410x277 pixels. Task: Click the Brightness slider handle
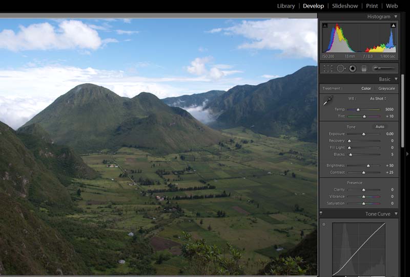[368, 166]
